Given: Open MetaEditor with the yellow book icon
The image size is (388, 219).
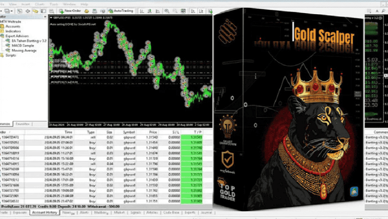Looking at the screenshot, I should pyautogui.click(x=86, y=11).
